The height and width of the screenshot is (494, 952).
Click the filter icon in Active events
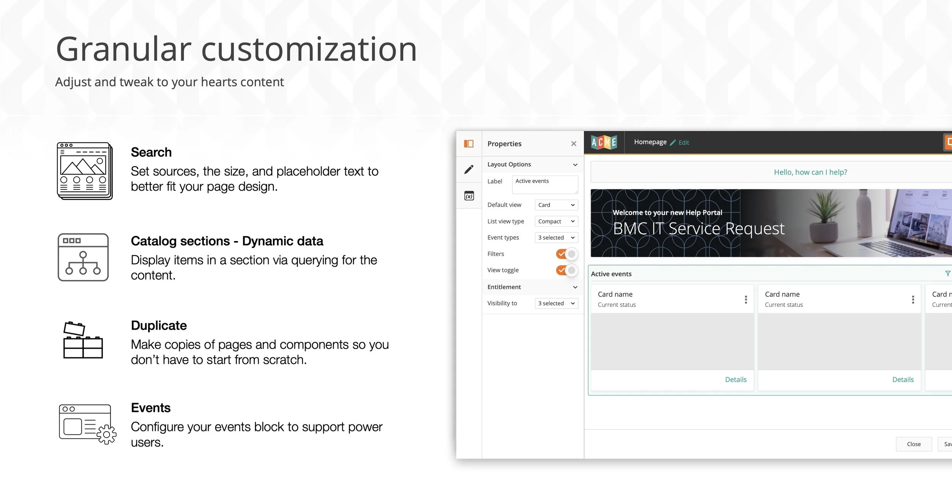(947, 273)
